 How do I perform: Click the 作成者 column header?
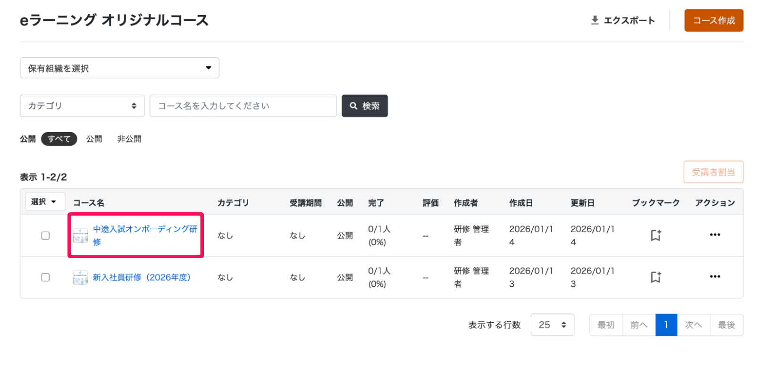click(x=466, y=203)
